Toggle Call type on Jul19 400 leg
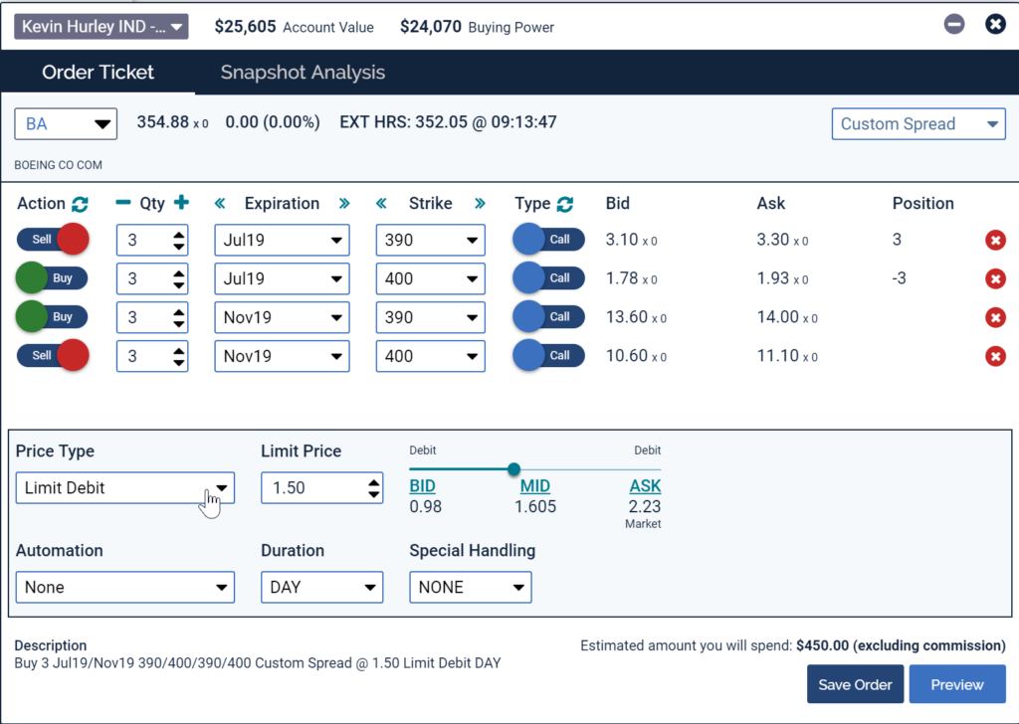Image resolution: width=1019 pixels, height=724 pixels. tap(548, 278)
